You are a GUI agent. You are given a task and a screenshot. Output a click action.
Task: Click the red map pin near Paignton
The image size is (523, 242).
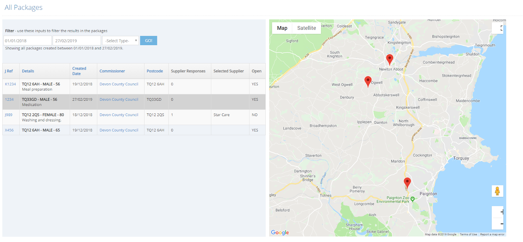coord(407,183)
